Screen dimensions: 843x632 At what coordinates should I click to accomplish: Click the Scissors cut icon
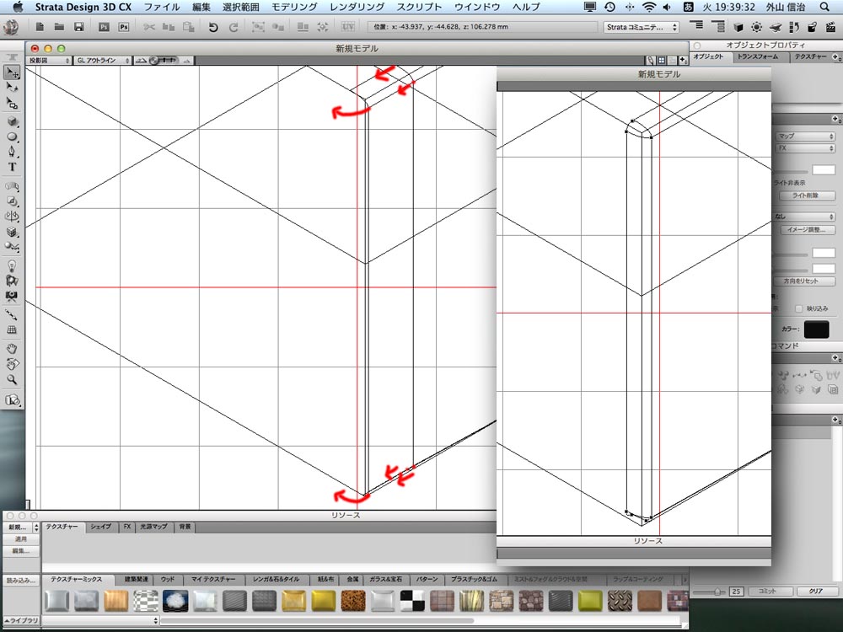pos(149,27)
